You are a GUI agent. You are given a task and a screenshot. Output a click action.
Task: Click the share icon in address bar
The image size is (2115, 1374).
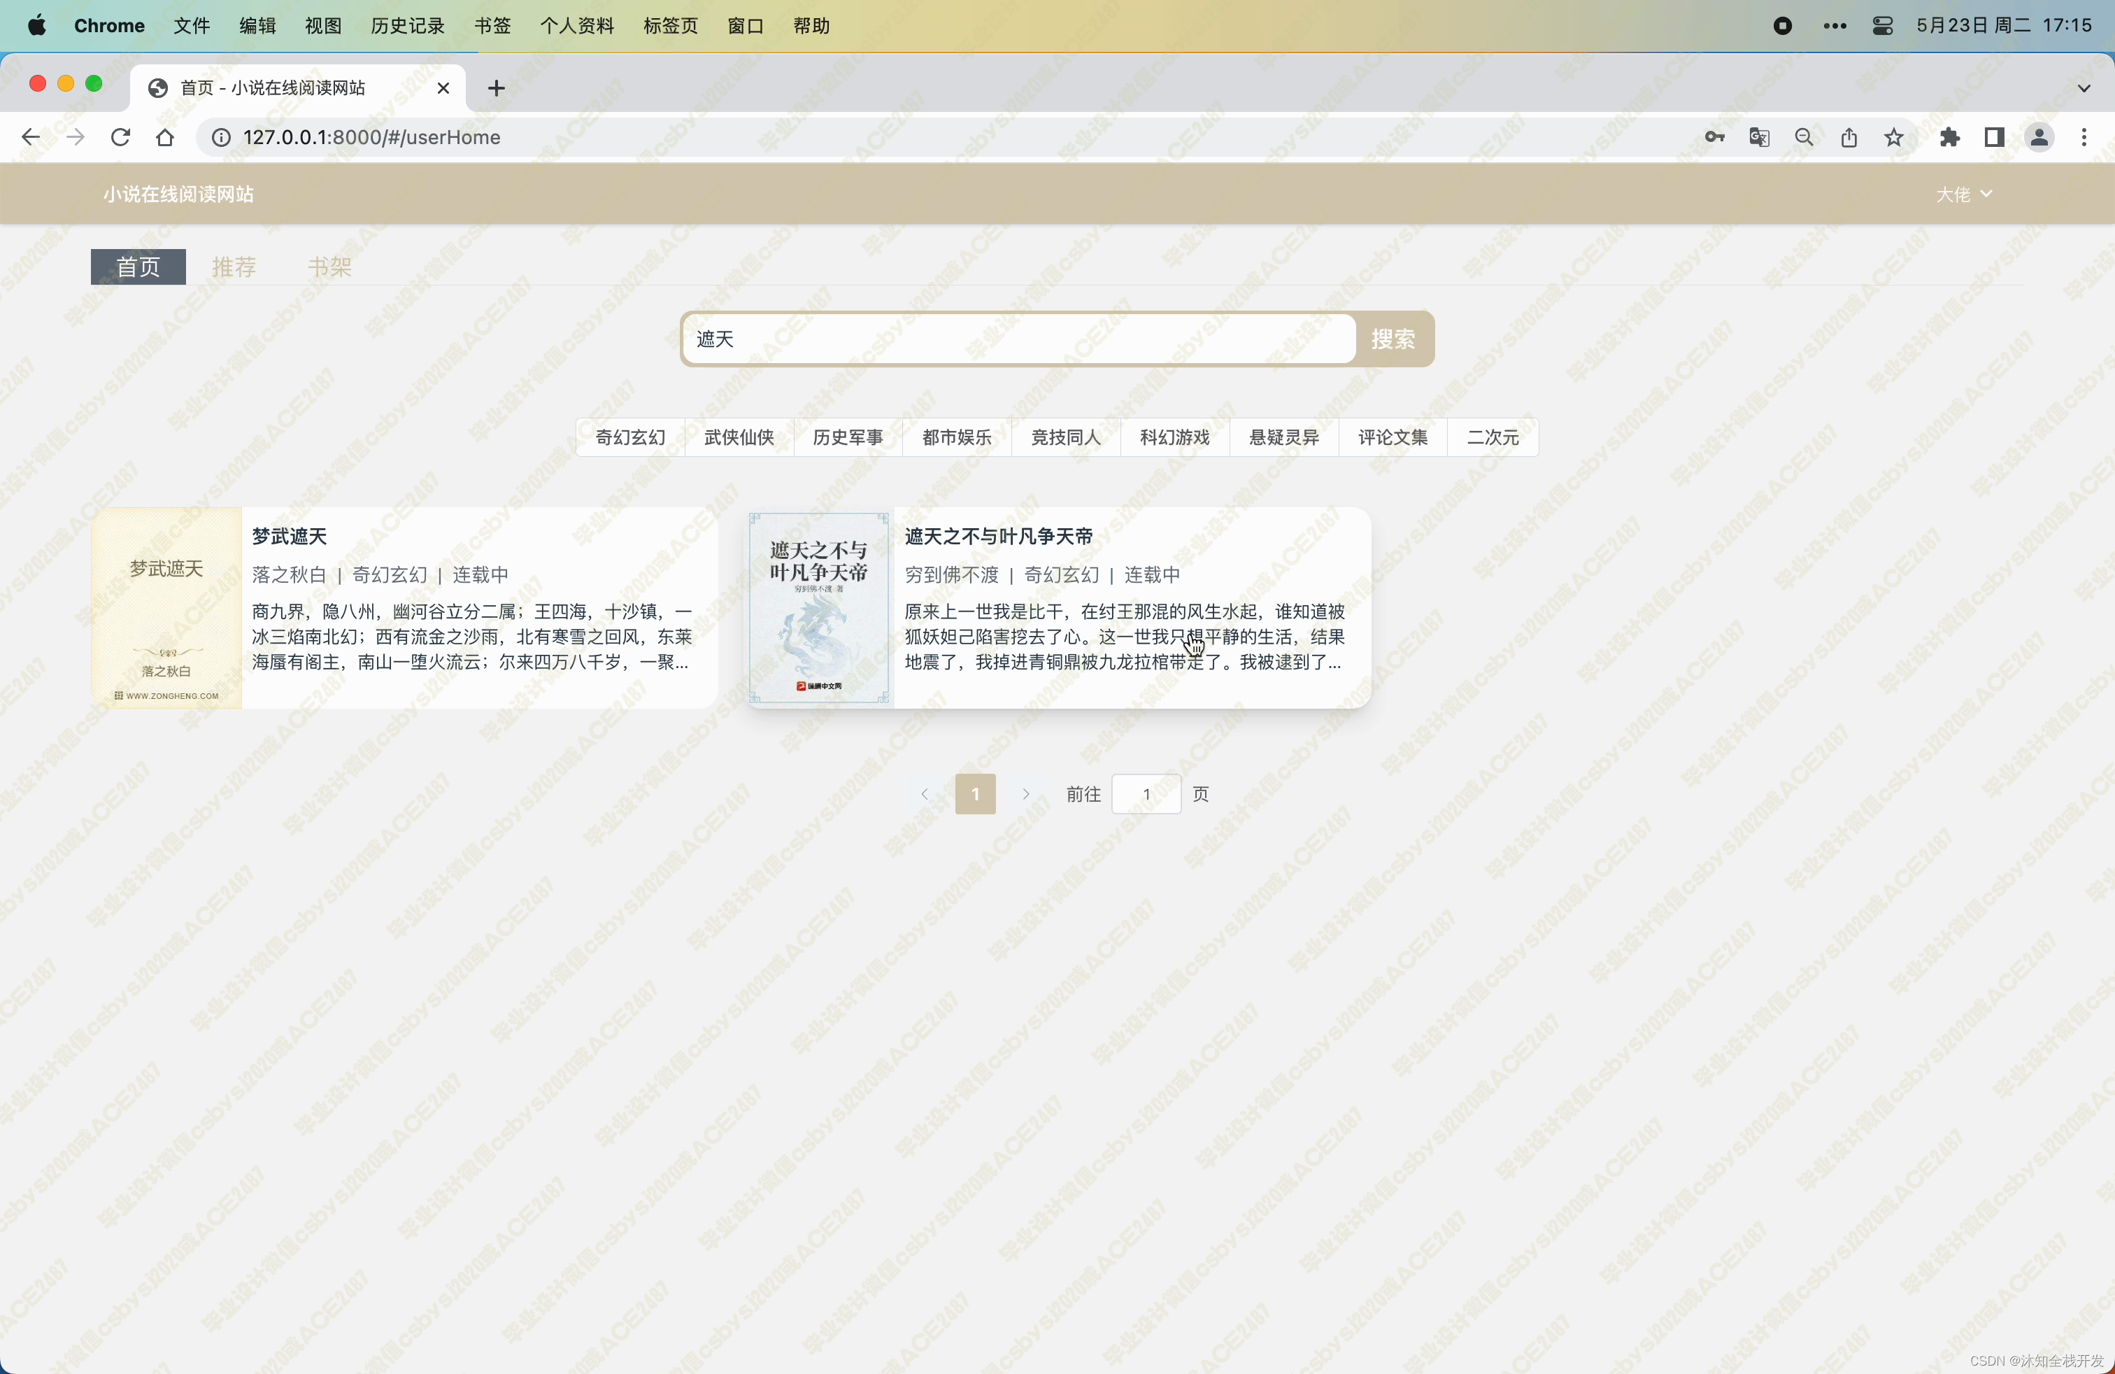point(1849,137)
